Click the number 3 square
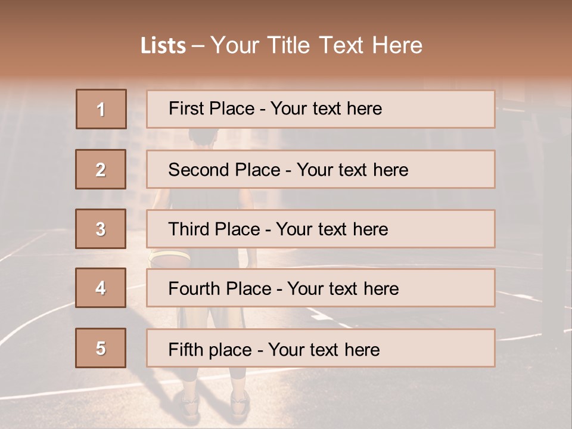The height and width of the screenshot is (429, 572). pyautogui.click(x=101, y=229)
